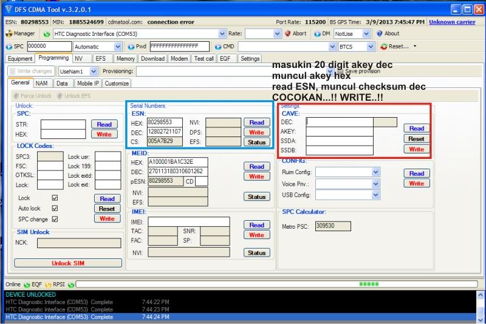
Task: Switch to the Equipment tab
Action: 20,59
